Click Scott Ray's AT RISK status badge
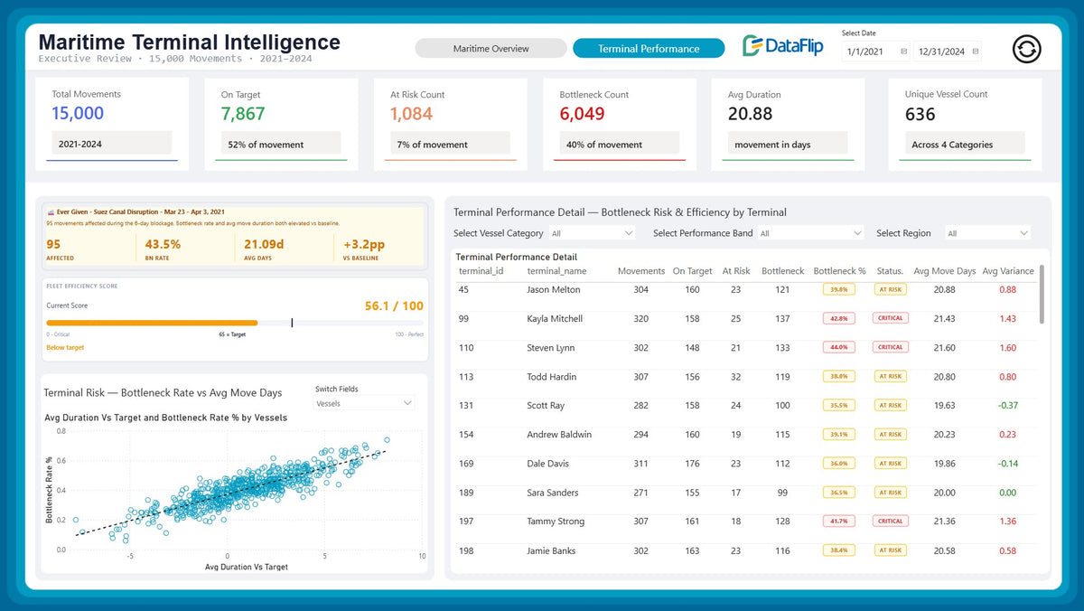 tap(890, 406)
